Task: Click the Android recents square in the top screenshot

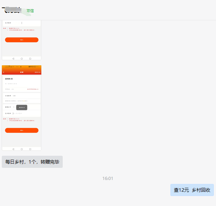Action: 30,58
